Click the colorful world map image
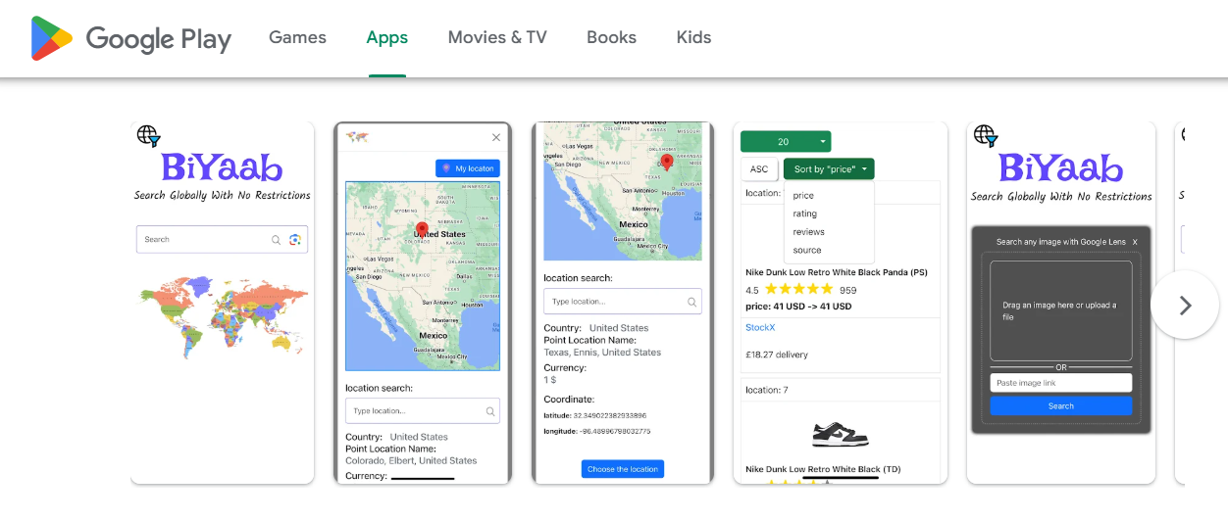This screenshot has width=1228, height=521. click(x=224, y=315)
